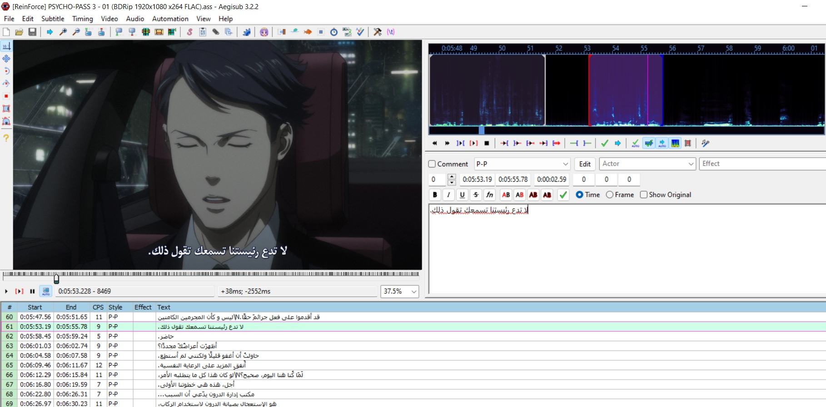Open the Options hammer and wrench icon
Viewport: 826px width, 407px height.
click(378, 32)
